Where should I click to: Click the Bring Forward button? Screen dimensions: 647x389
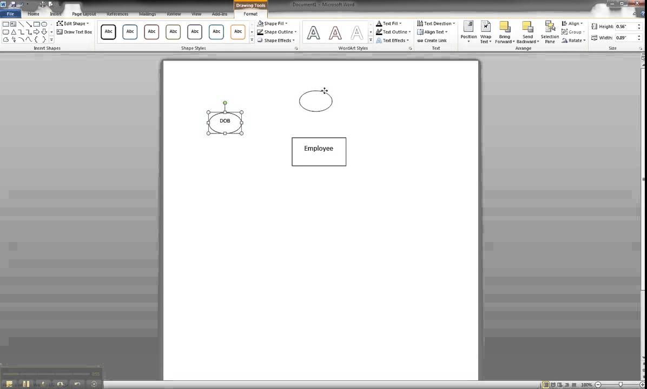click(505, 32)
